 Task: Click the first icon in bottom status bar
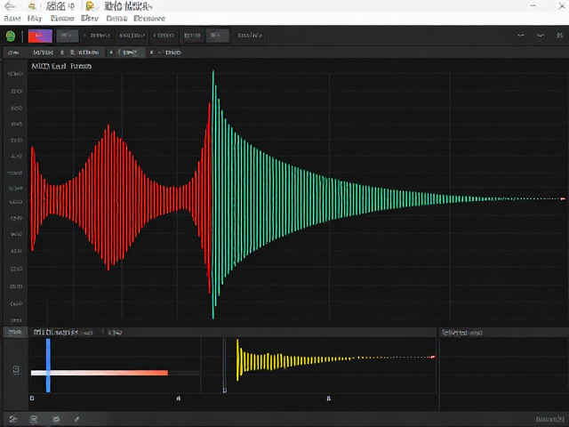pos(13,419)
